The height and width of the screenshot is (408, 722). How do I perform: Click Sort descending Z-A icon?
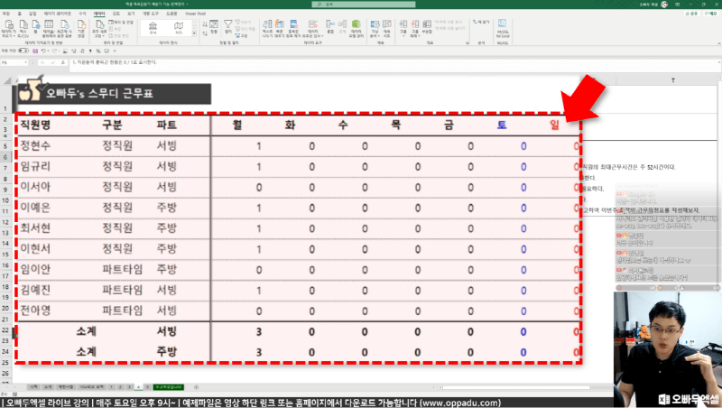click(x=205, y=33)
